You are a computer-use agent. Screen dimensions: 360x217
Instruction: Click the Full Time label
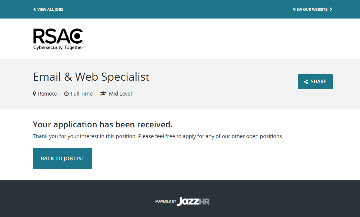[82, 94]
